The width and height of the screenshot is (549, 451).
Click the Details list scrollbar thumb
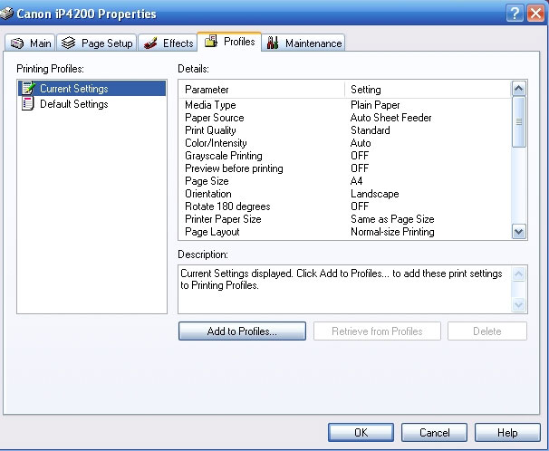pos(518,121)
